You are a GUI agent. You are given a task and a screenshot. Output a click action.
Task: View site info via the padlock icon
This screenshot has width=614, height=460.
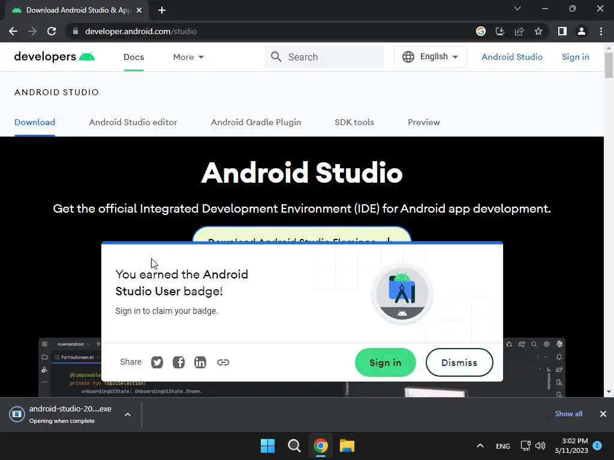point(76,31)
